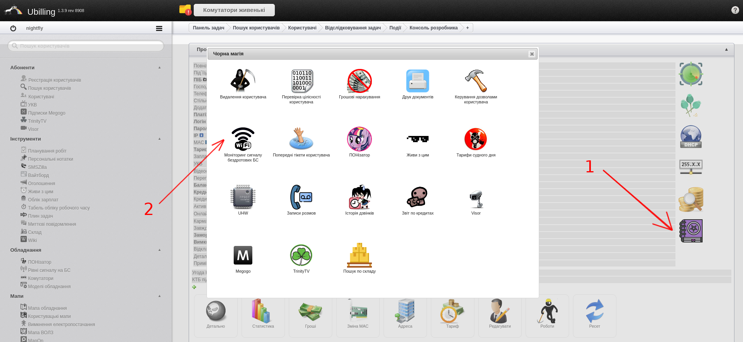
Task: Open the UHW chip icon
Action: click(x=243, y=197)
